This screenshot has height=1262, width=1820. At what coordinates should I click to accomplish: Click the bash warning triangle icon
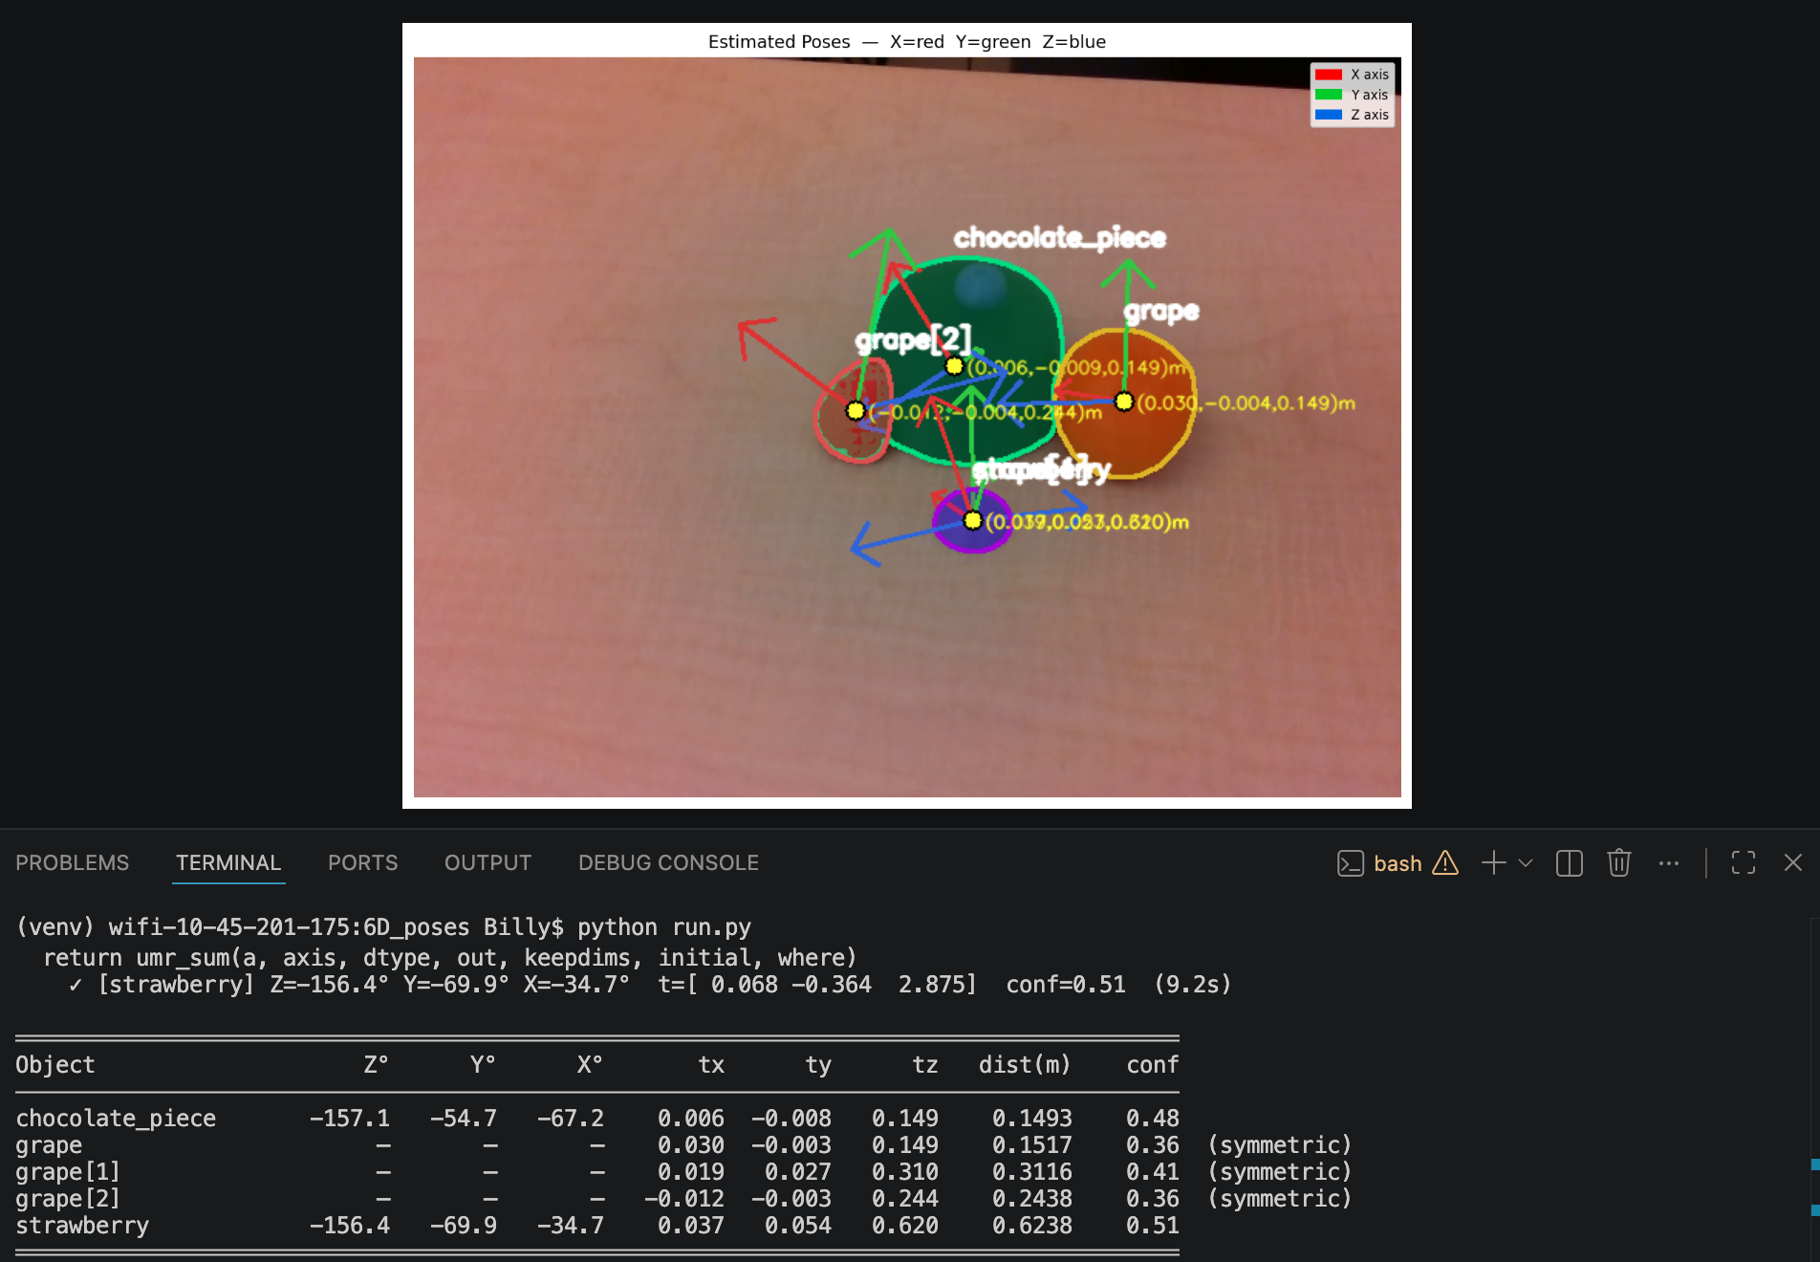(1445, 863)
